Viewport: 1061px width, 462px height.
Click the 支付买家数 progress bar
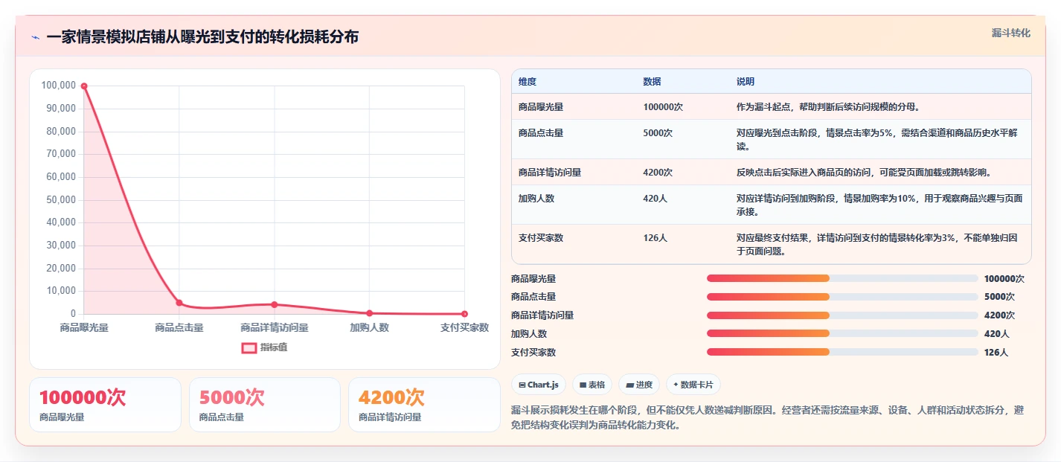tap(842, 352)
